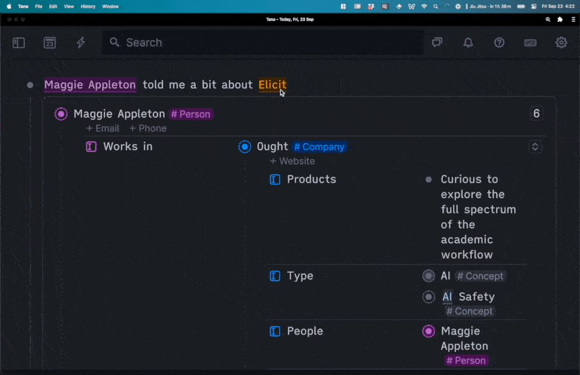Viewport: 580px width, 375px height.
Task: Open notifications bell icon
Action: coord(468,42)
